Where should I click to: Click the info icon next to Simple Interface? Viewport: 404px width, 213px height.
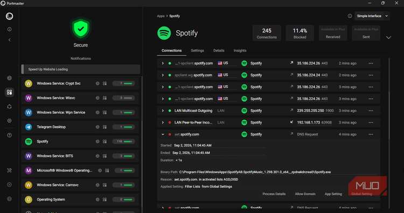click(x=350, y=16)
